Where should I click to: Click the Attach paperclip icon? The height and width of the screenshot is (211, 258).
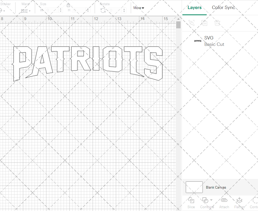[224, 200]
